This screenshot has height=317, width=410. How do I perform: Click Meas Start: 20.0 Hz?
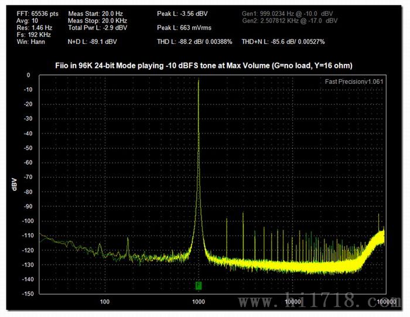pyautogui.click(x=95, y=13)
